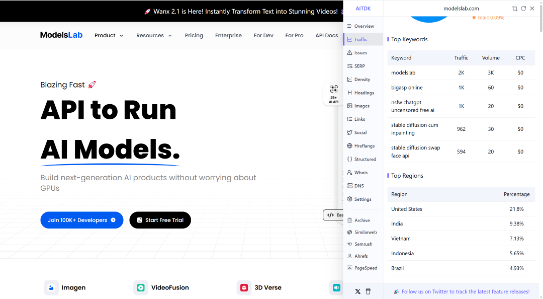Click the Top Regions heading
The width and height of the screenshot is (543, 299).
[x=407, y=176]
